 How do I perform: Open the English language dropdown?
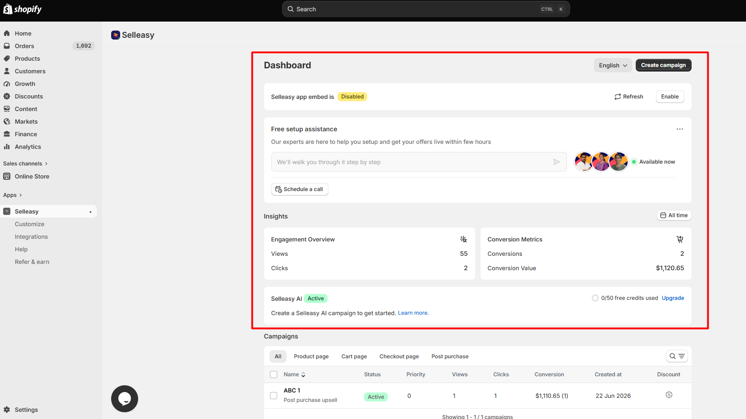point(613,65)
